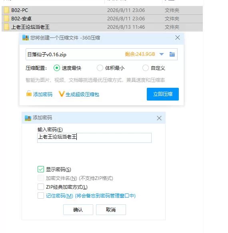Viewport: 228px width, 233px height.
Task: Click the B02-PC folder icon
Action: point(6,10)
